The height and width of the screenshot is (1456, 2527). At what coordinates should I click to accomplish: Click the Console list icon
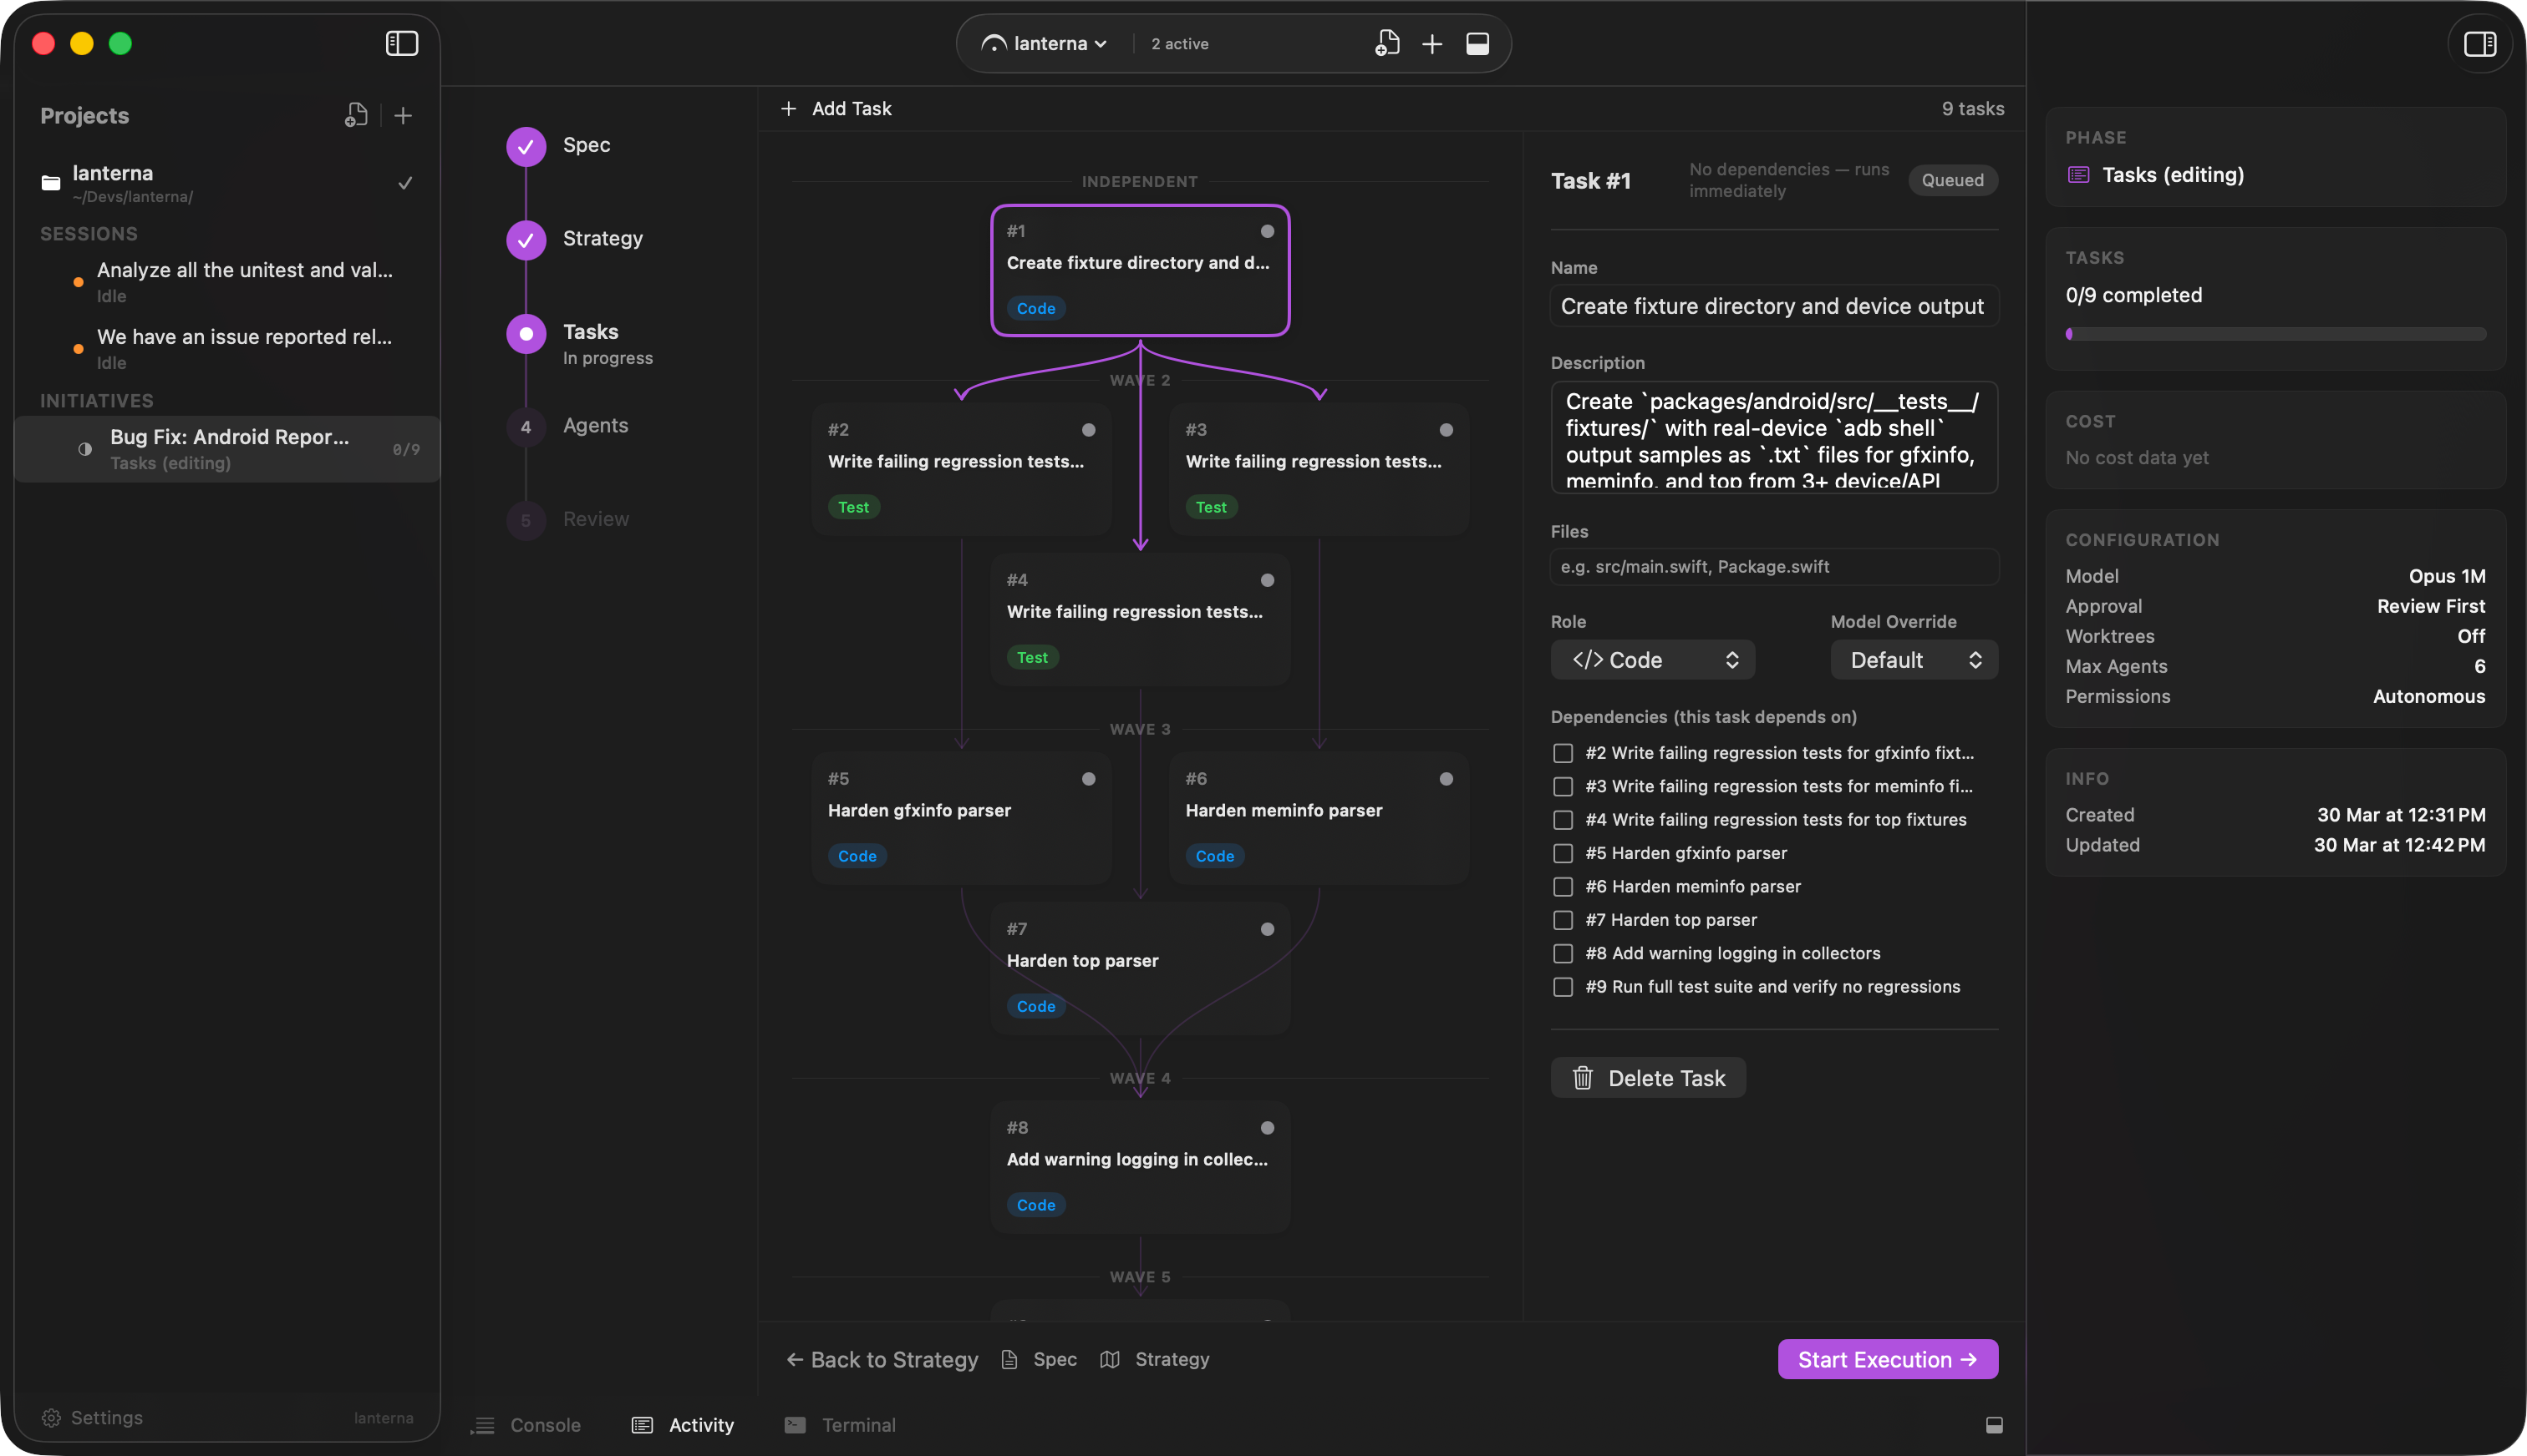(483, 1425)
